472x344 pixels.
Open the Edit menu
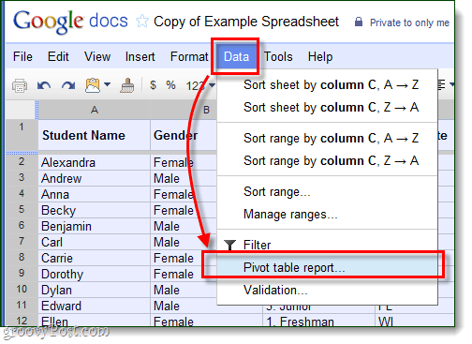pyautogui.click(x=58, y=56)
